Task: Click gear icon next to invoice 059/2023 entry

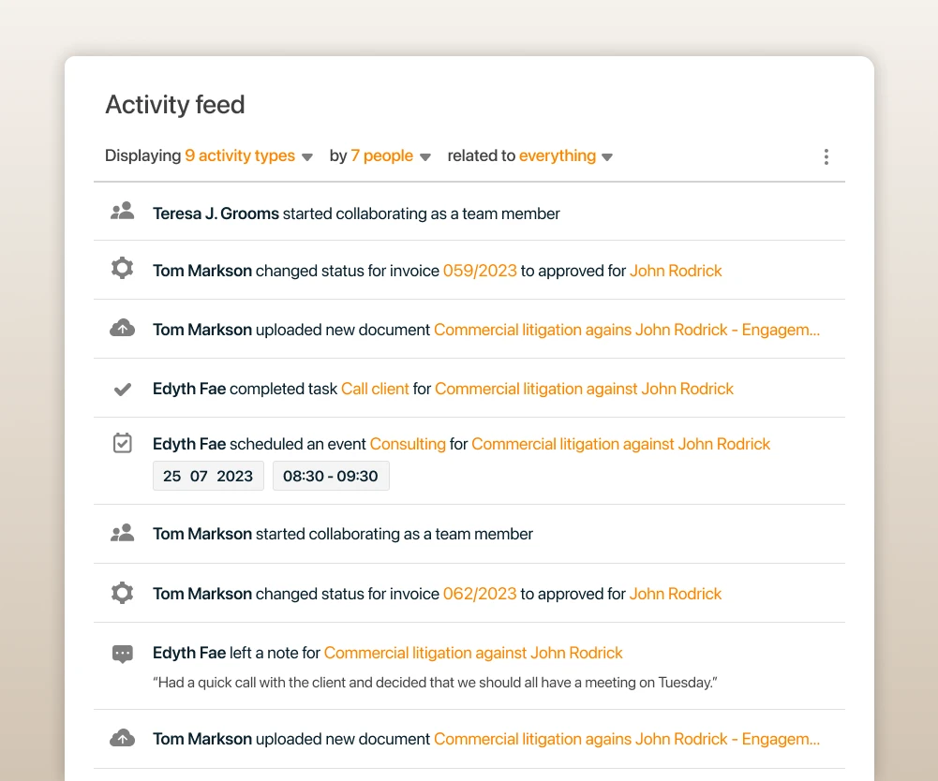Action: (x=122, y=268)
